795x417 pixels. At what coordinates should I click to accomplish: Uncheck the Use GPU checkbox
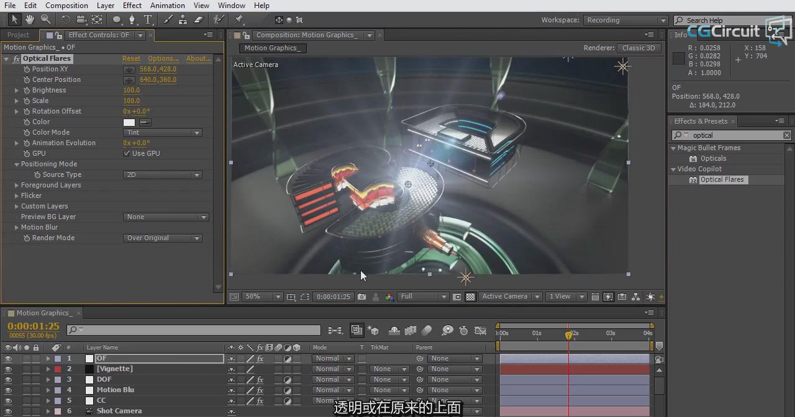pyautogui.click(x=127, y=153)
